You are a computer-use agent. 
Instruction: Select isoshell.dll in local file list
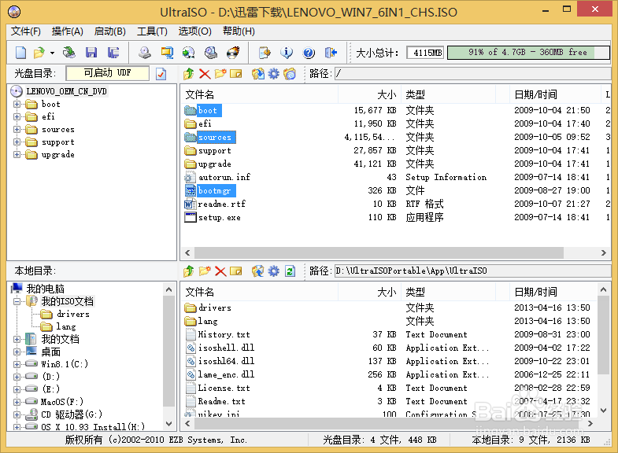pyautogui.click(x=226, y=348)
